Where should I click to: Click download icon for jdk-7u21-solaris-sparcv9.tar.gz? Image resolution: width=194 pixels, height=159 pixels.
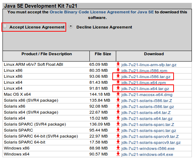click(118, 142)
